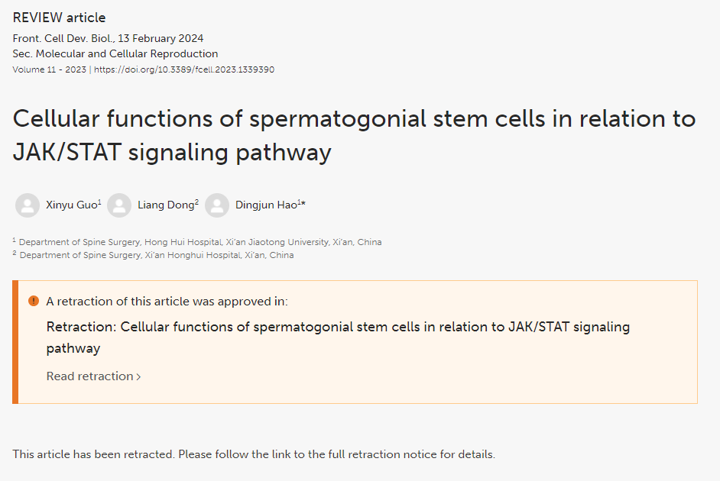Click the main article title heading
Image resolution: width=720 pixels, height=481 pixels.
pyautogui.click(x=354, y=135)
